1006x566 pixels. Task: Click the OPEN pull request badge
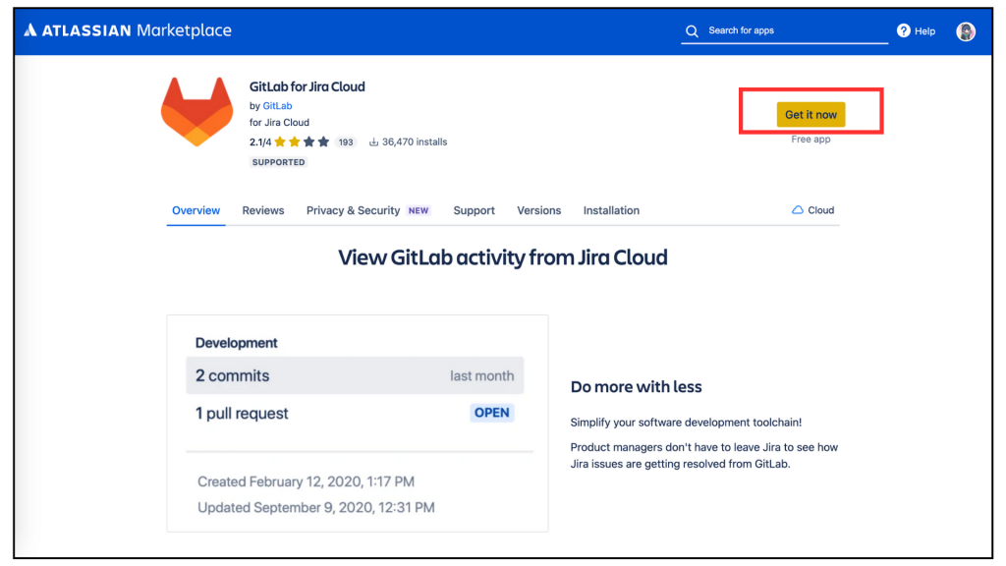[492, 413]
